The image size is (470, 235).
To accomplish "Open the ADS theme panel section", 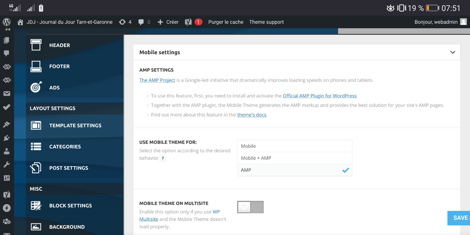I will pyautogui.click(x=75, y=88).
